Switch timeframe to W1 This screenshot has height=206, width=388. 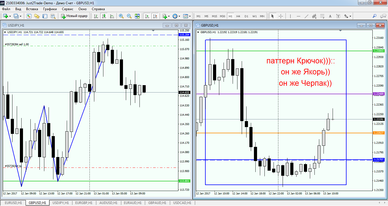(x=255, y=16)
